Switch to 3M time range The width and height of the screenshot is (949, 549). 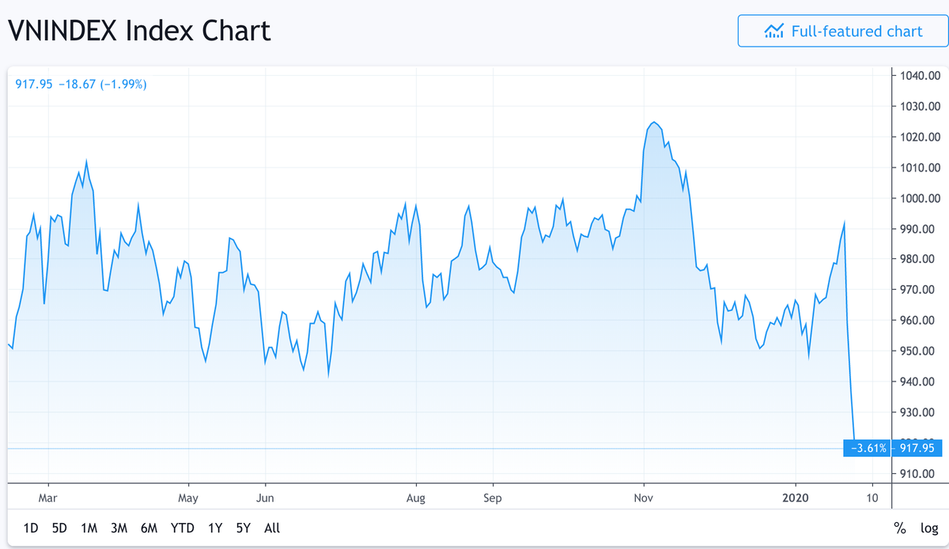point(119,528)
